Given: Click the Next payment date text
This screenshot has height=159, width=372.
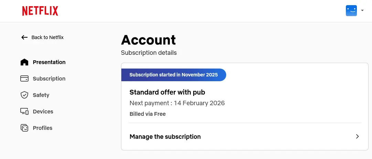Looking at the screenshot, I should (x=177, y=103).
